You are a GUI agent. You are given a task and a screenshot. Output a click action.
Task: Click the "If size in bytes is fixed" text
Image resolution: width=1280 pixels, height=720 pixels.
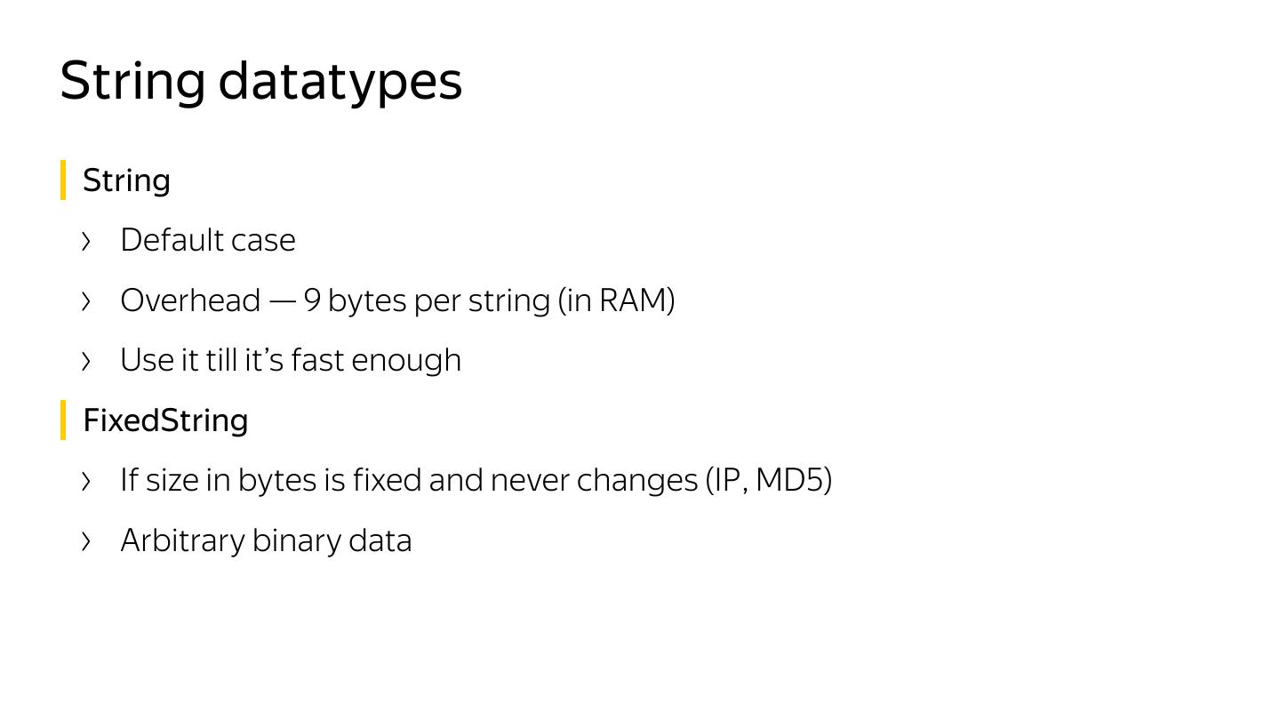click(272, 480)
